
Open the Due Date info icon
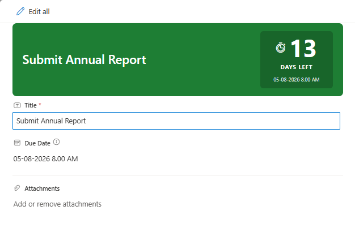[x=56, y=142]
